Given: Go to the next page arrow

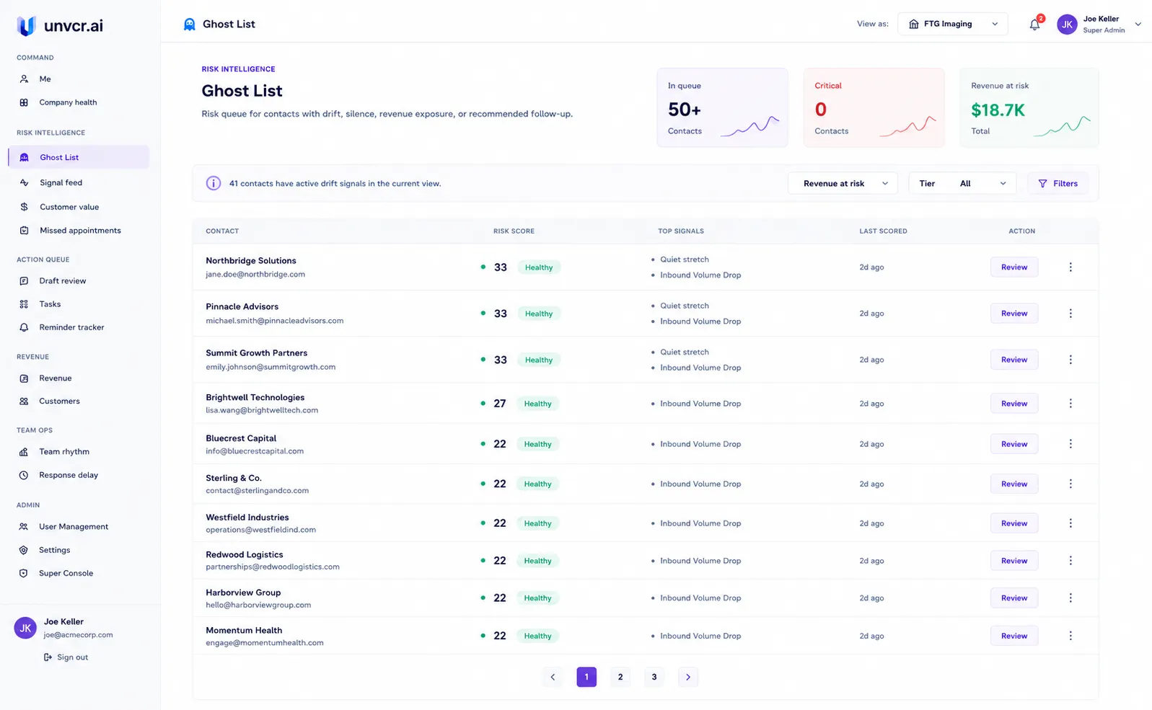Looking at the screenshot, I should click(x=688, y=677).
